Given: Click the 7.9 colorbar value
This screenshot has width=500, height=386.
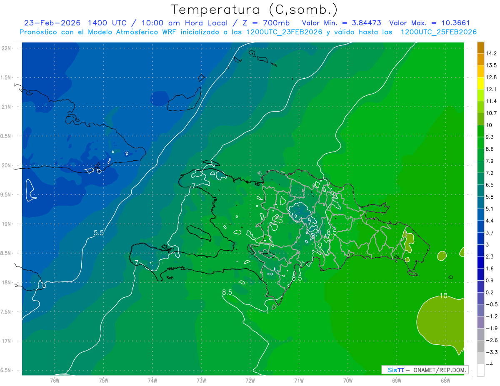Looking at the screenshot, I should [x=490, y=161].
